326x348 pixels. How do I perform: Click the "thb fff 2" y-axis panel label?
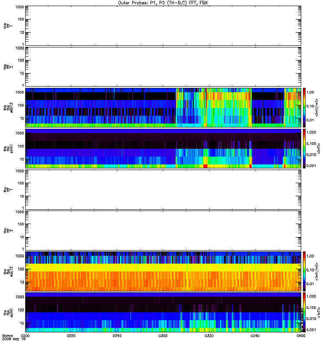pos(8,67)
